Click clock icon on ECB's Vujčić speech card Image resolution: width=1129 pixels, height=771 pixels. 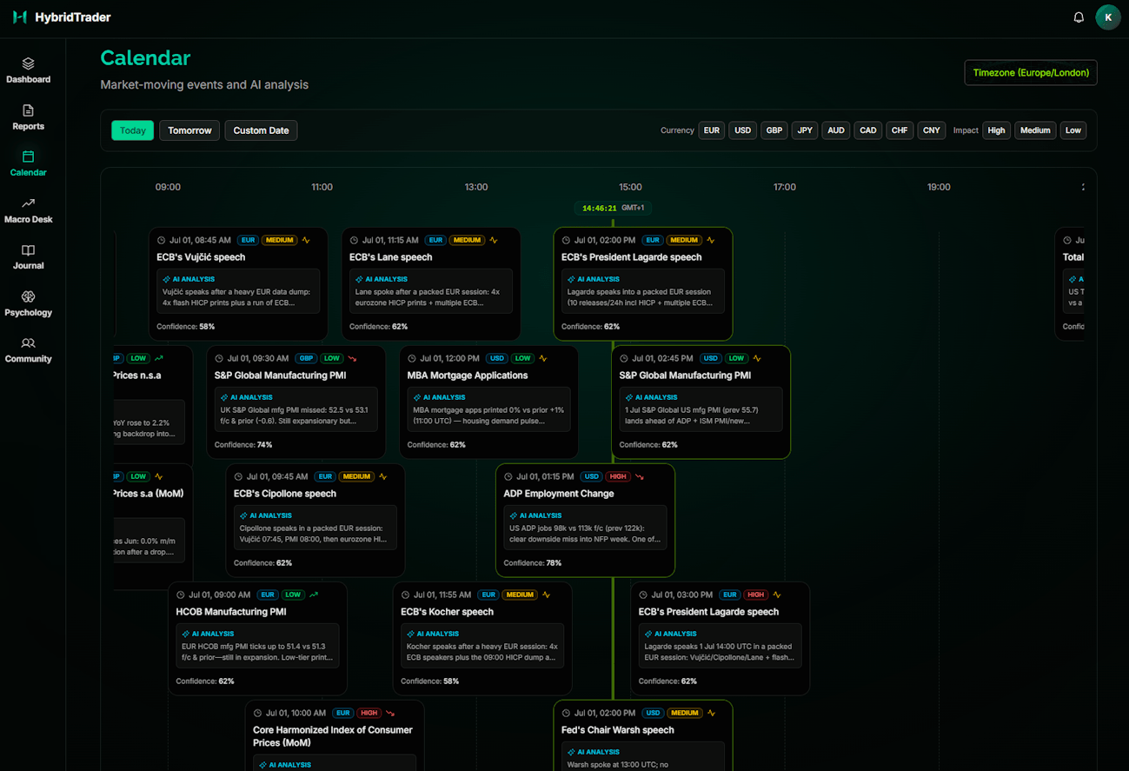coord(161,240)
